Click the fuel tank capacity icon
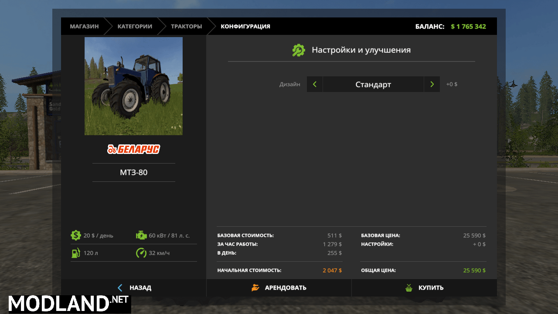 [76, 253]
